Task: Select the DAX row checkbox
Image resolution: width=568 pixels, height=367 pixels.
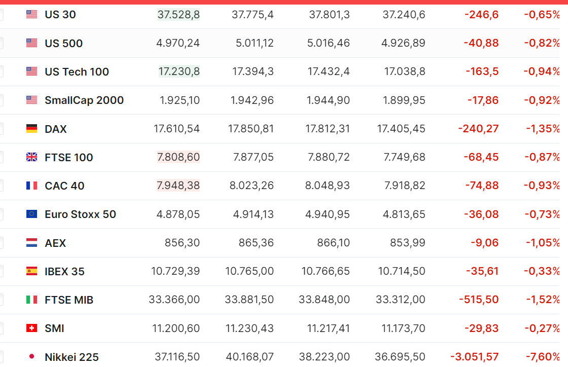Action: tap(1, 129)
